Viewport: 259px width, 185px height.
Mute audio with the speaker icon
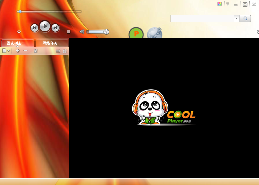(x=82, y=32)
